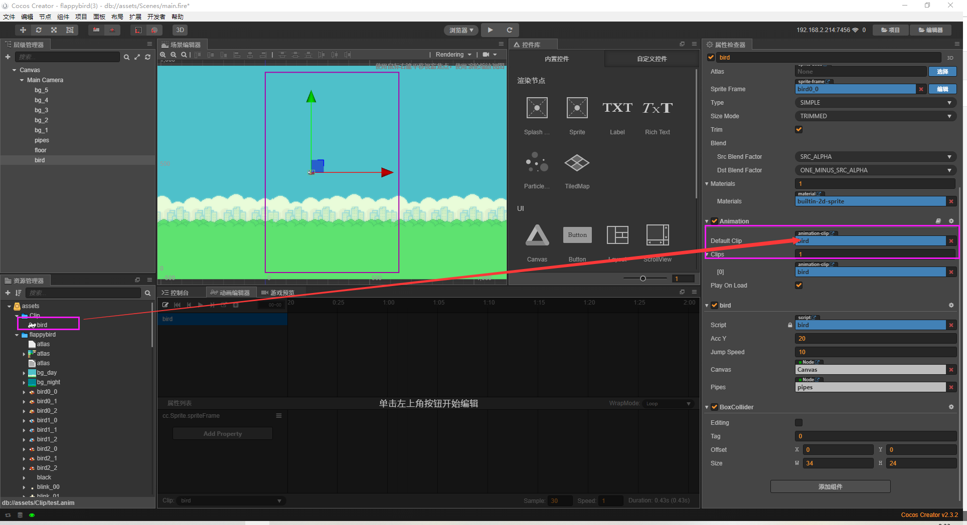The image size is (967, 525).
Task: Open the scene camera dropdown
Action: pyautogui.click(x=490, y=55)
